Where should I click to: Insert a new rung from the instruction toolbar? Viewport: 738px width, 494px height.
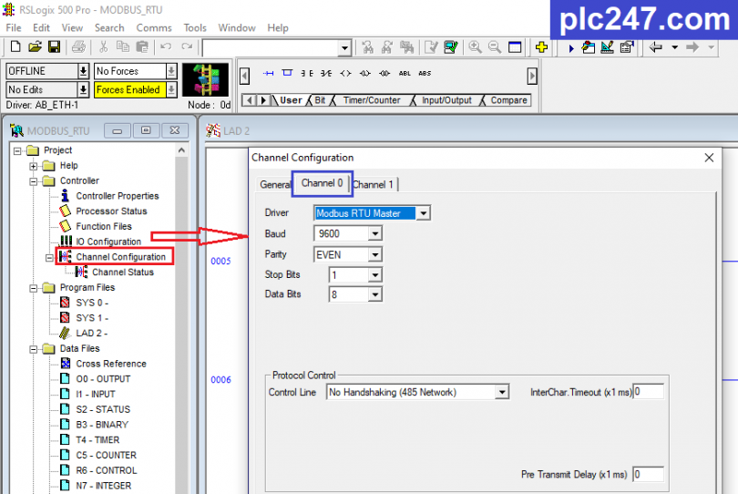269,73
